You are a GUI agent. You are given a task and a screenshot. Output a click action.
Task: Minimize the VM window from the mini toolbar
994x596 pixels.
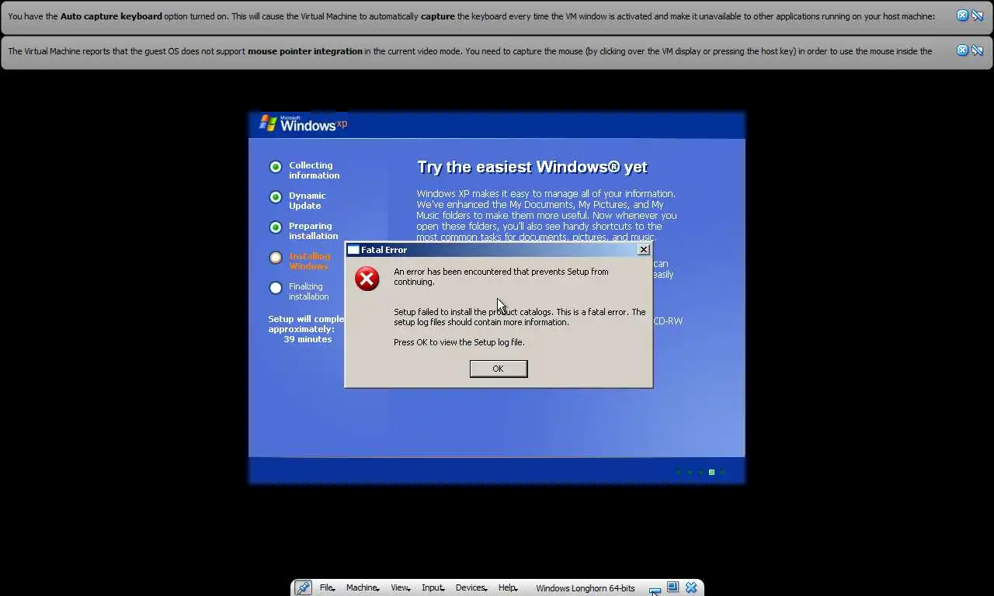tap(655, 590)
